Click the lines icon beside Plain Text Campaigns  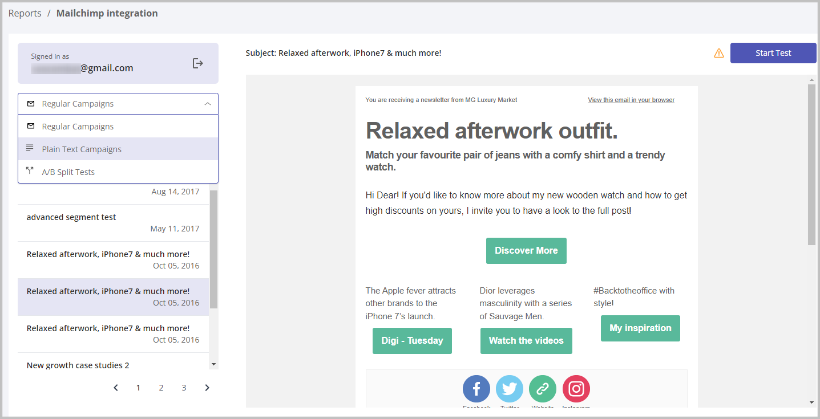click(x=30, y=148)
